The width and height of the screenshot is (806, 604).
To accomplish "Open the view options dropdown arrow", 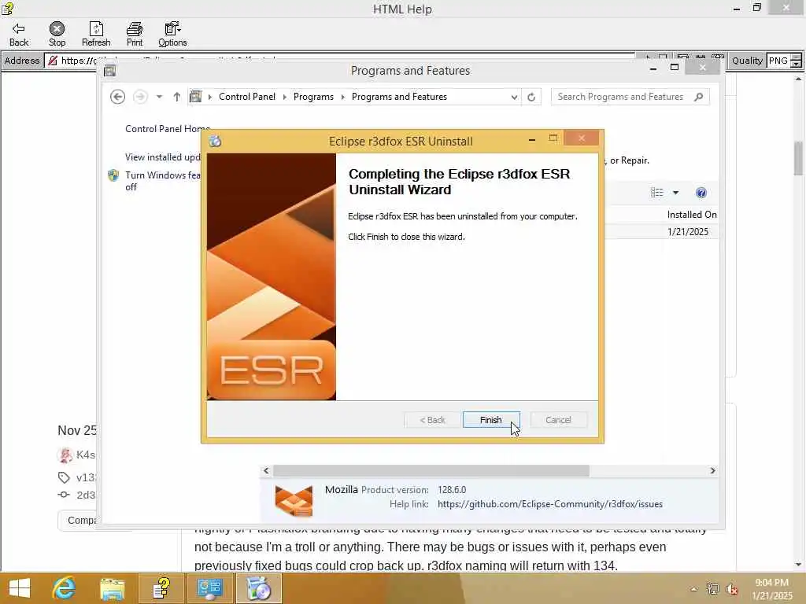I will pos(676,193).
